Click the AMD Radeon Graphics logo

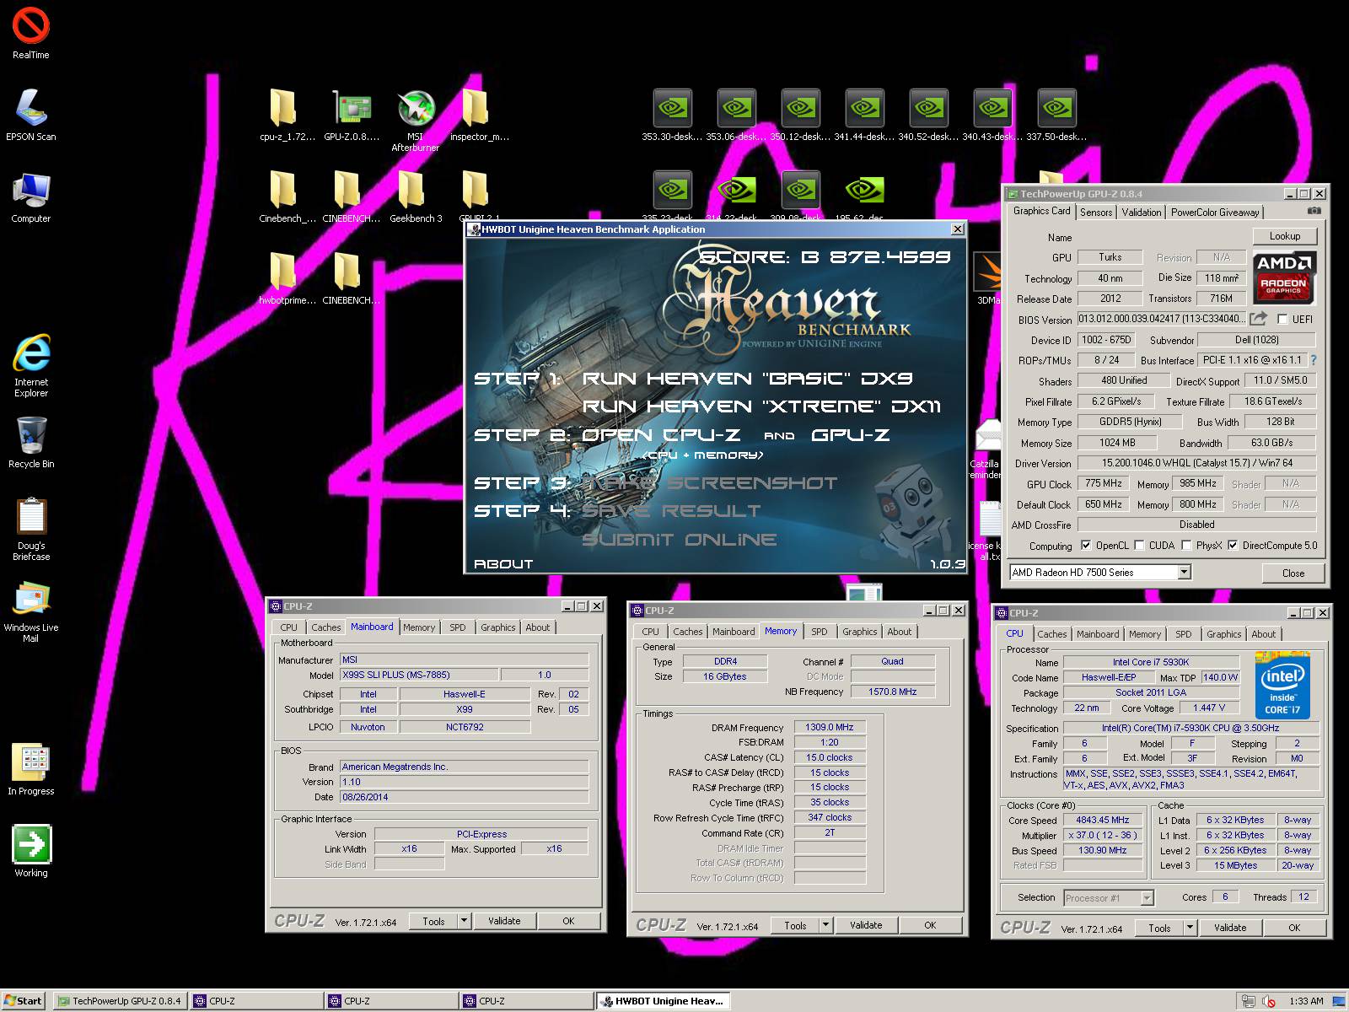[x=1283, y=277]
